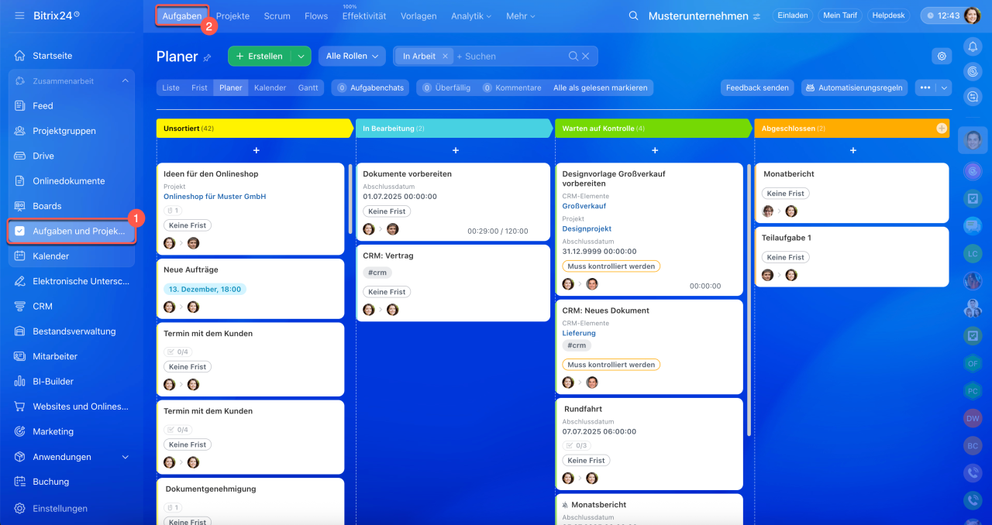992x525 pixels.
Task: Open the Analytik dropdown menu
Action: click(470, 15)
